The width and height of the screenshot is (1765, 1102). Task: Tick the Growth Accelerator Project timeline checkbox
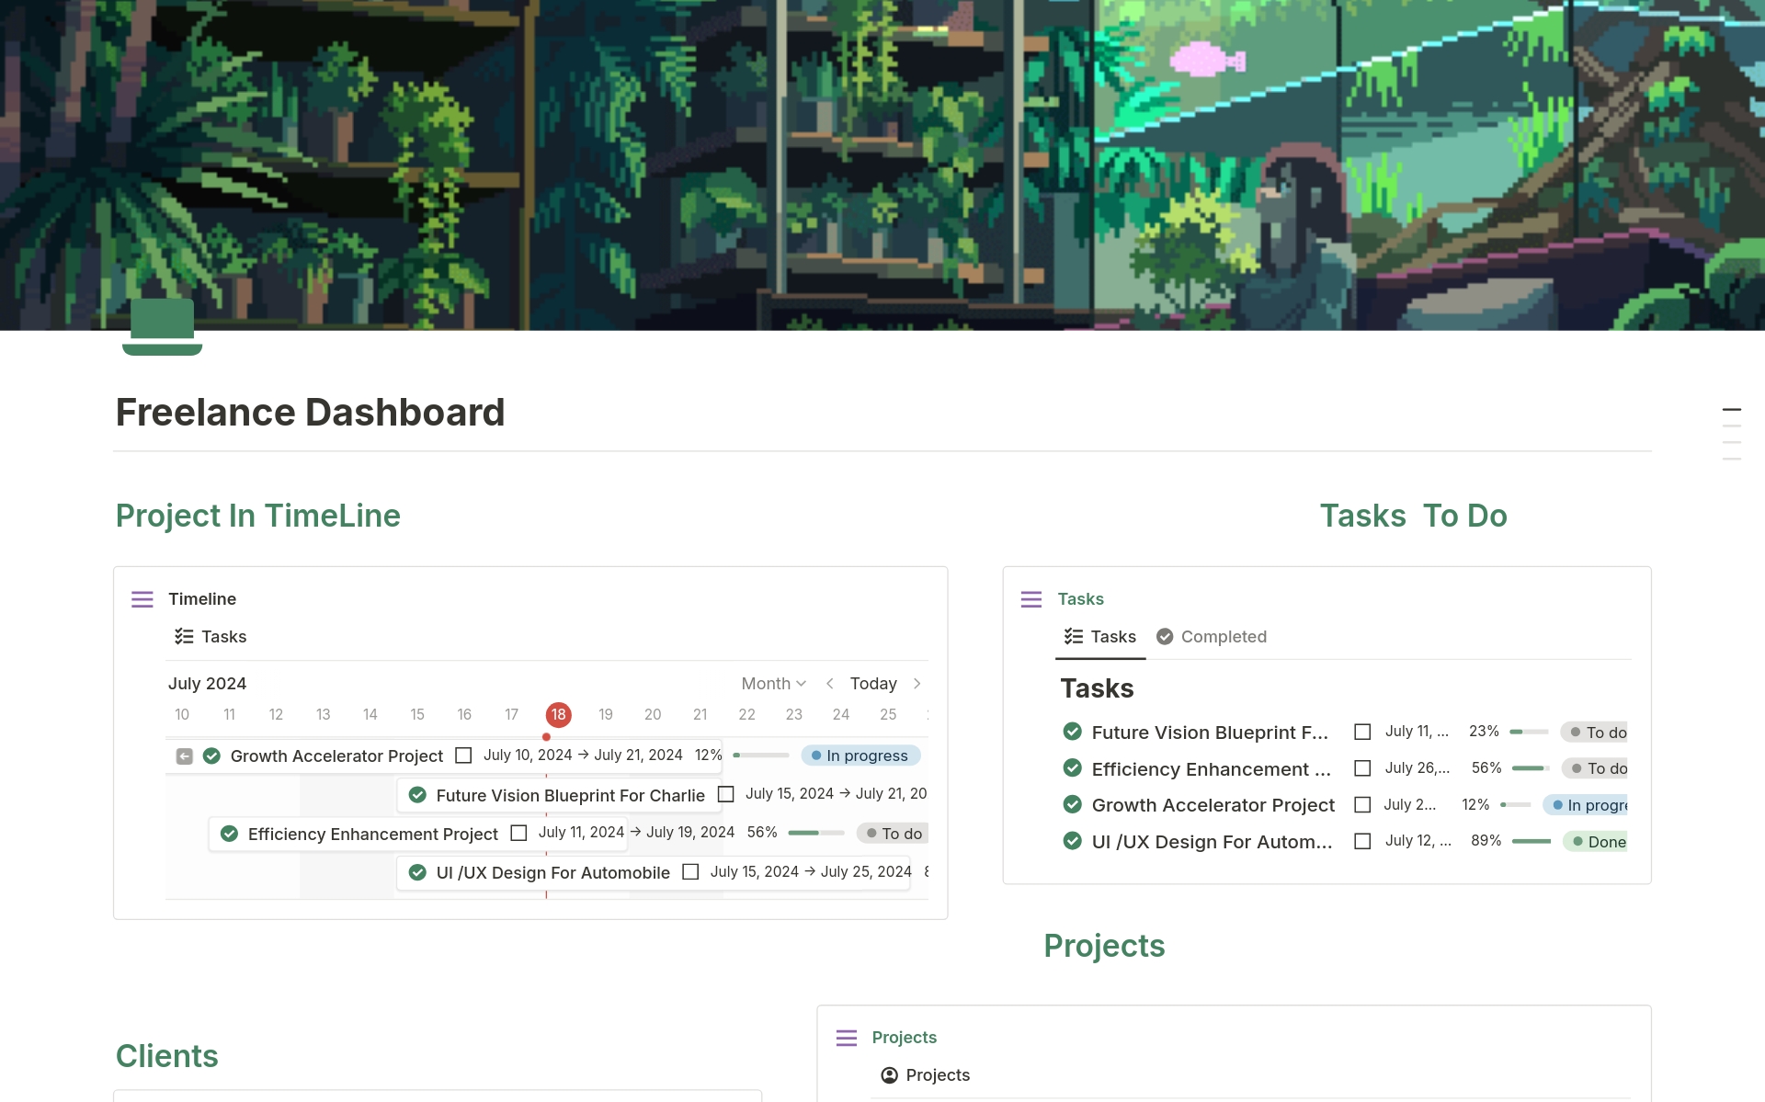point(463,755)
